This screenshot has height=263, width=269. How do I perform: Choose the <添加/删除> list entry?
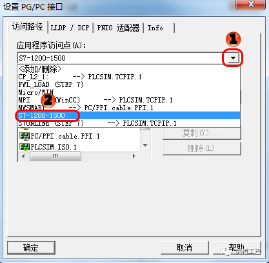click(128, 69)
